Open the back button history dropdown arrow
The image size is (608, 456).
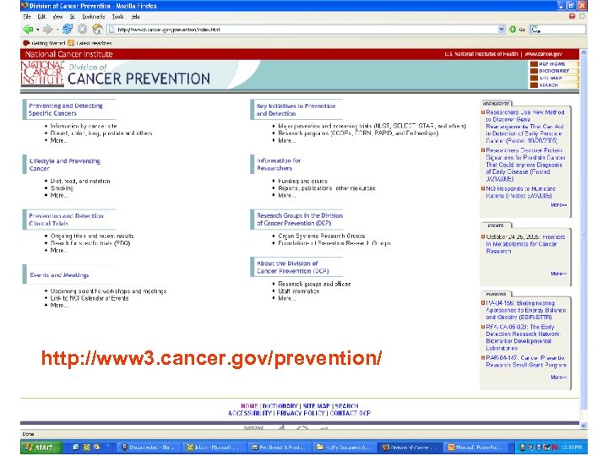click(x=38, y=30)
